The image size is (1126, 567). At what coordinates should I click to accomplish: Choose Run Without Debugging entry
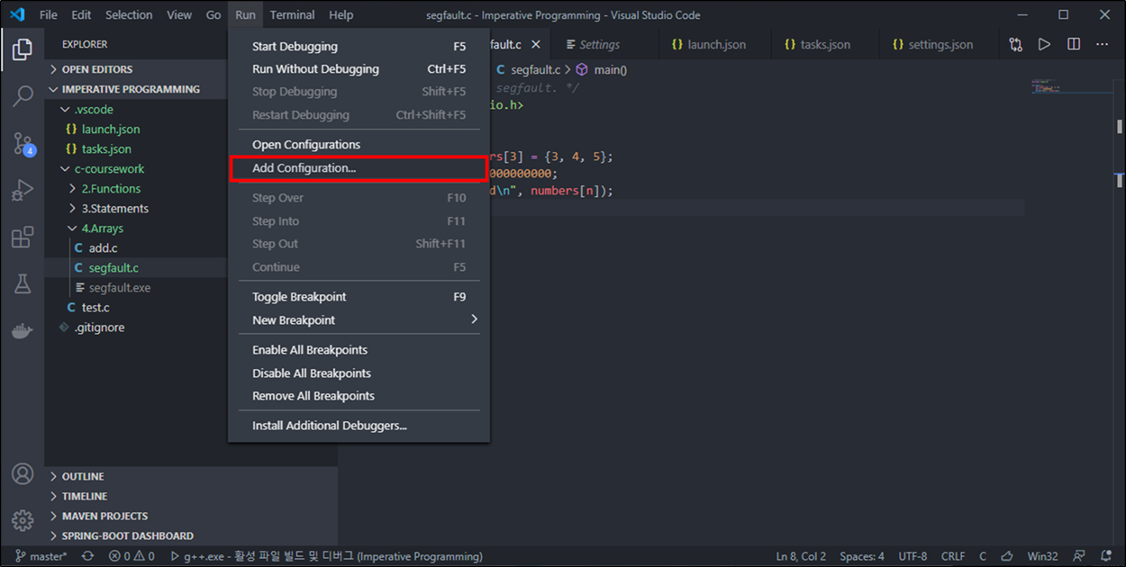(x=359, y=69)
